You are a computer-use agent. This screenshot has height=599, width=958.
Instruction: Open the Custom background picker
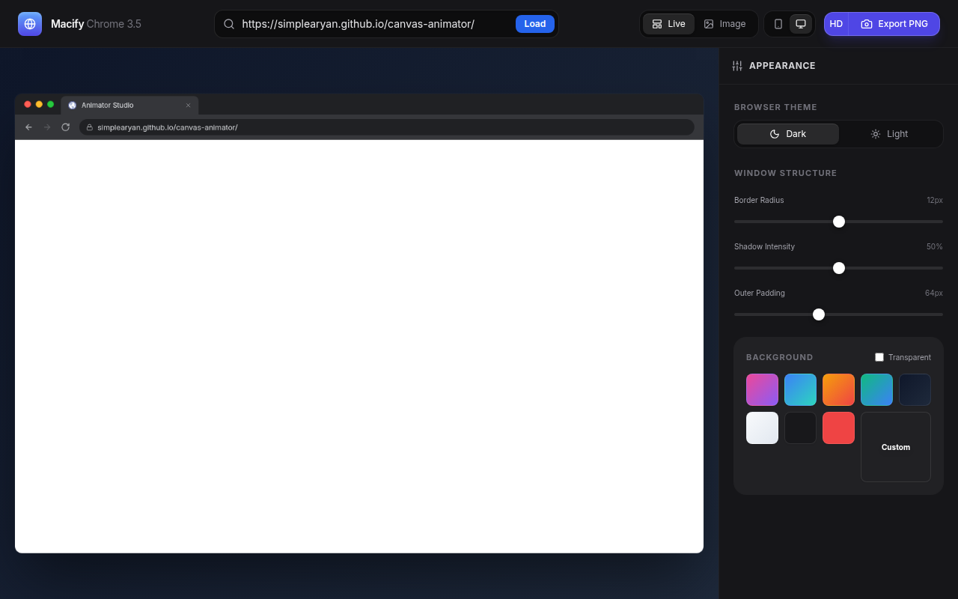895,447
